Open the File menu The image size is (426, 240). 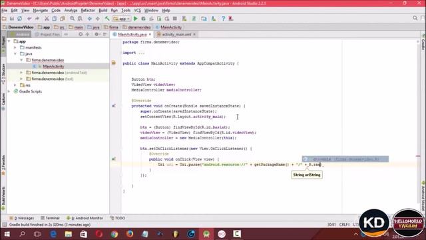pyautogui.click(x=5, y=11)
